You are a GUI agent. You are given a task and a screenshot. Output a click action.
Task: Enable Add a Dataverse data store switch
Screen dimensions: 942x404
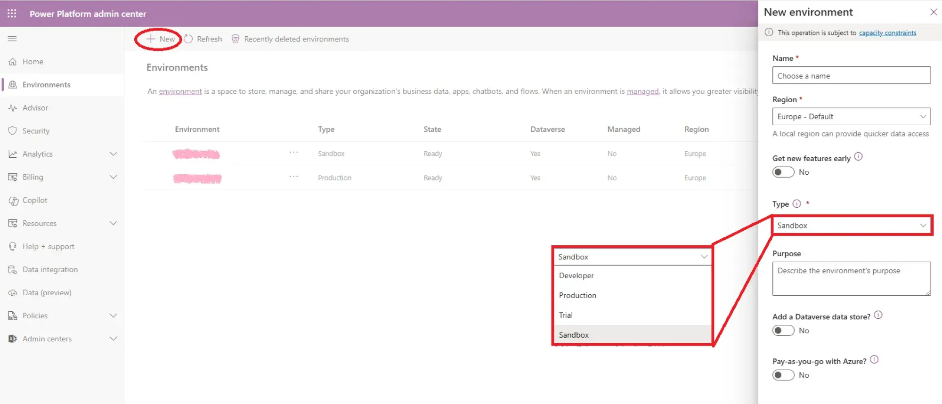point(783,331)
